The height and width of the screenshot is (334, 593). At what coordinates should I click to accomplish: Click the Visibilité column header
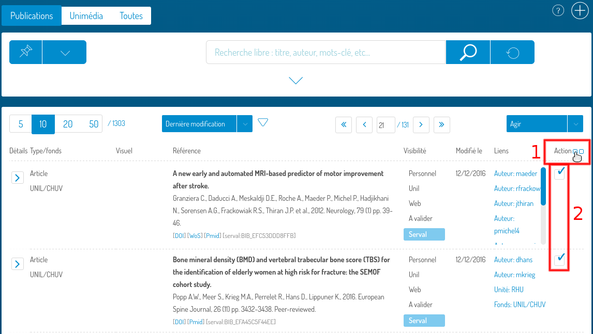pyautogui.click(x=415, y=151)
